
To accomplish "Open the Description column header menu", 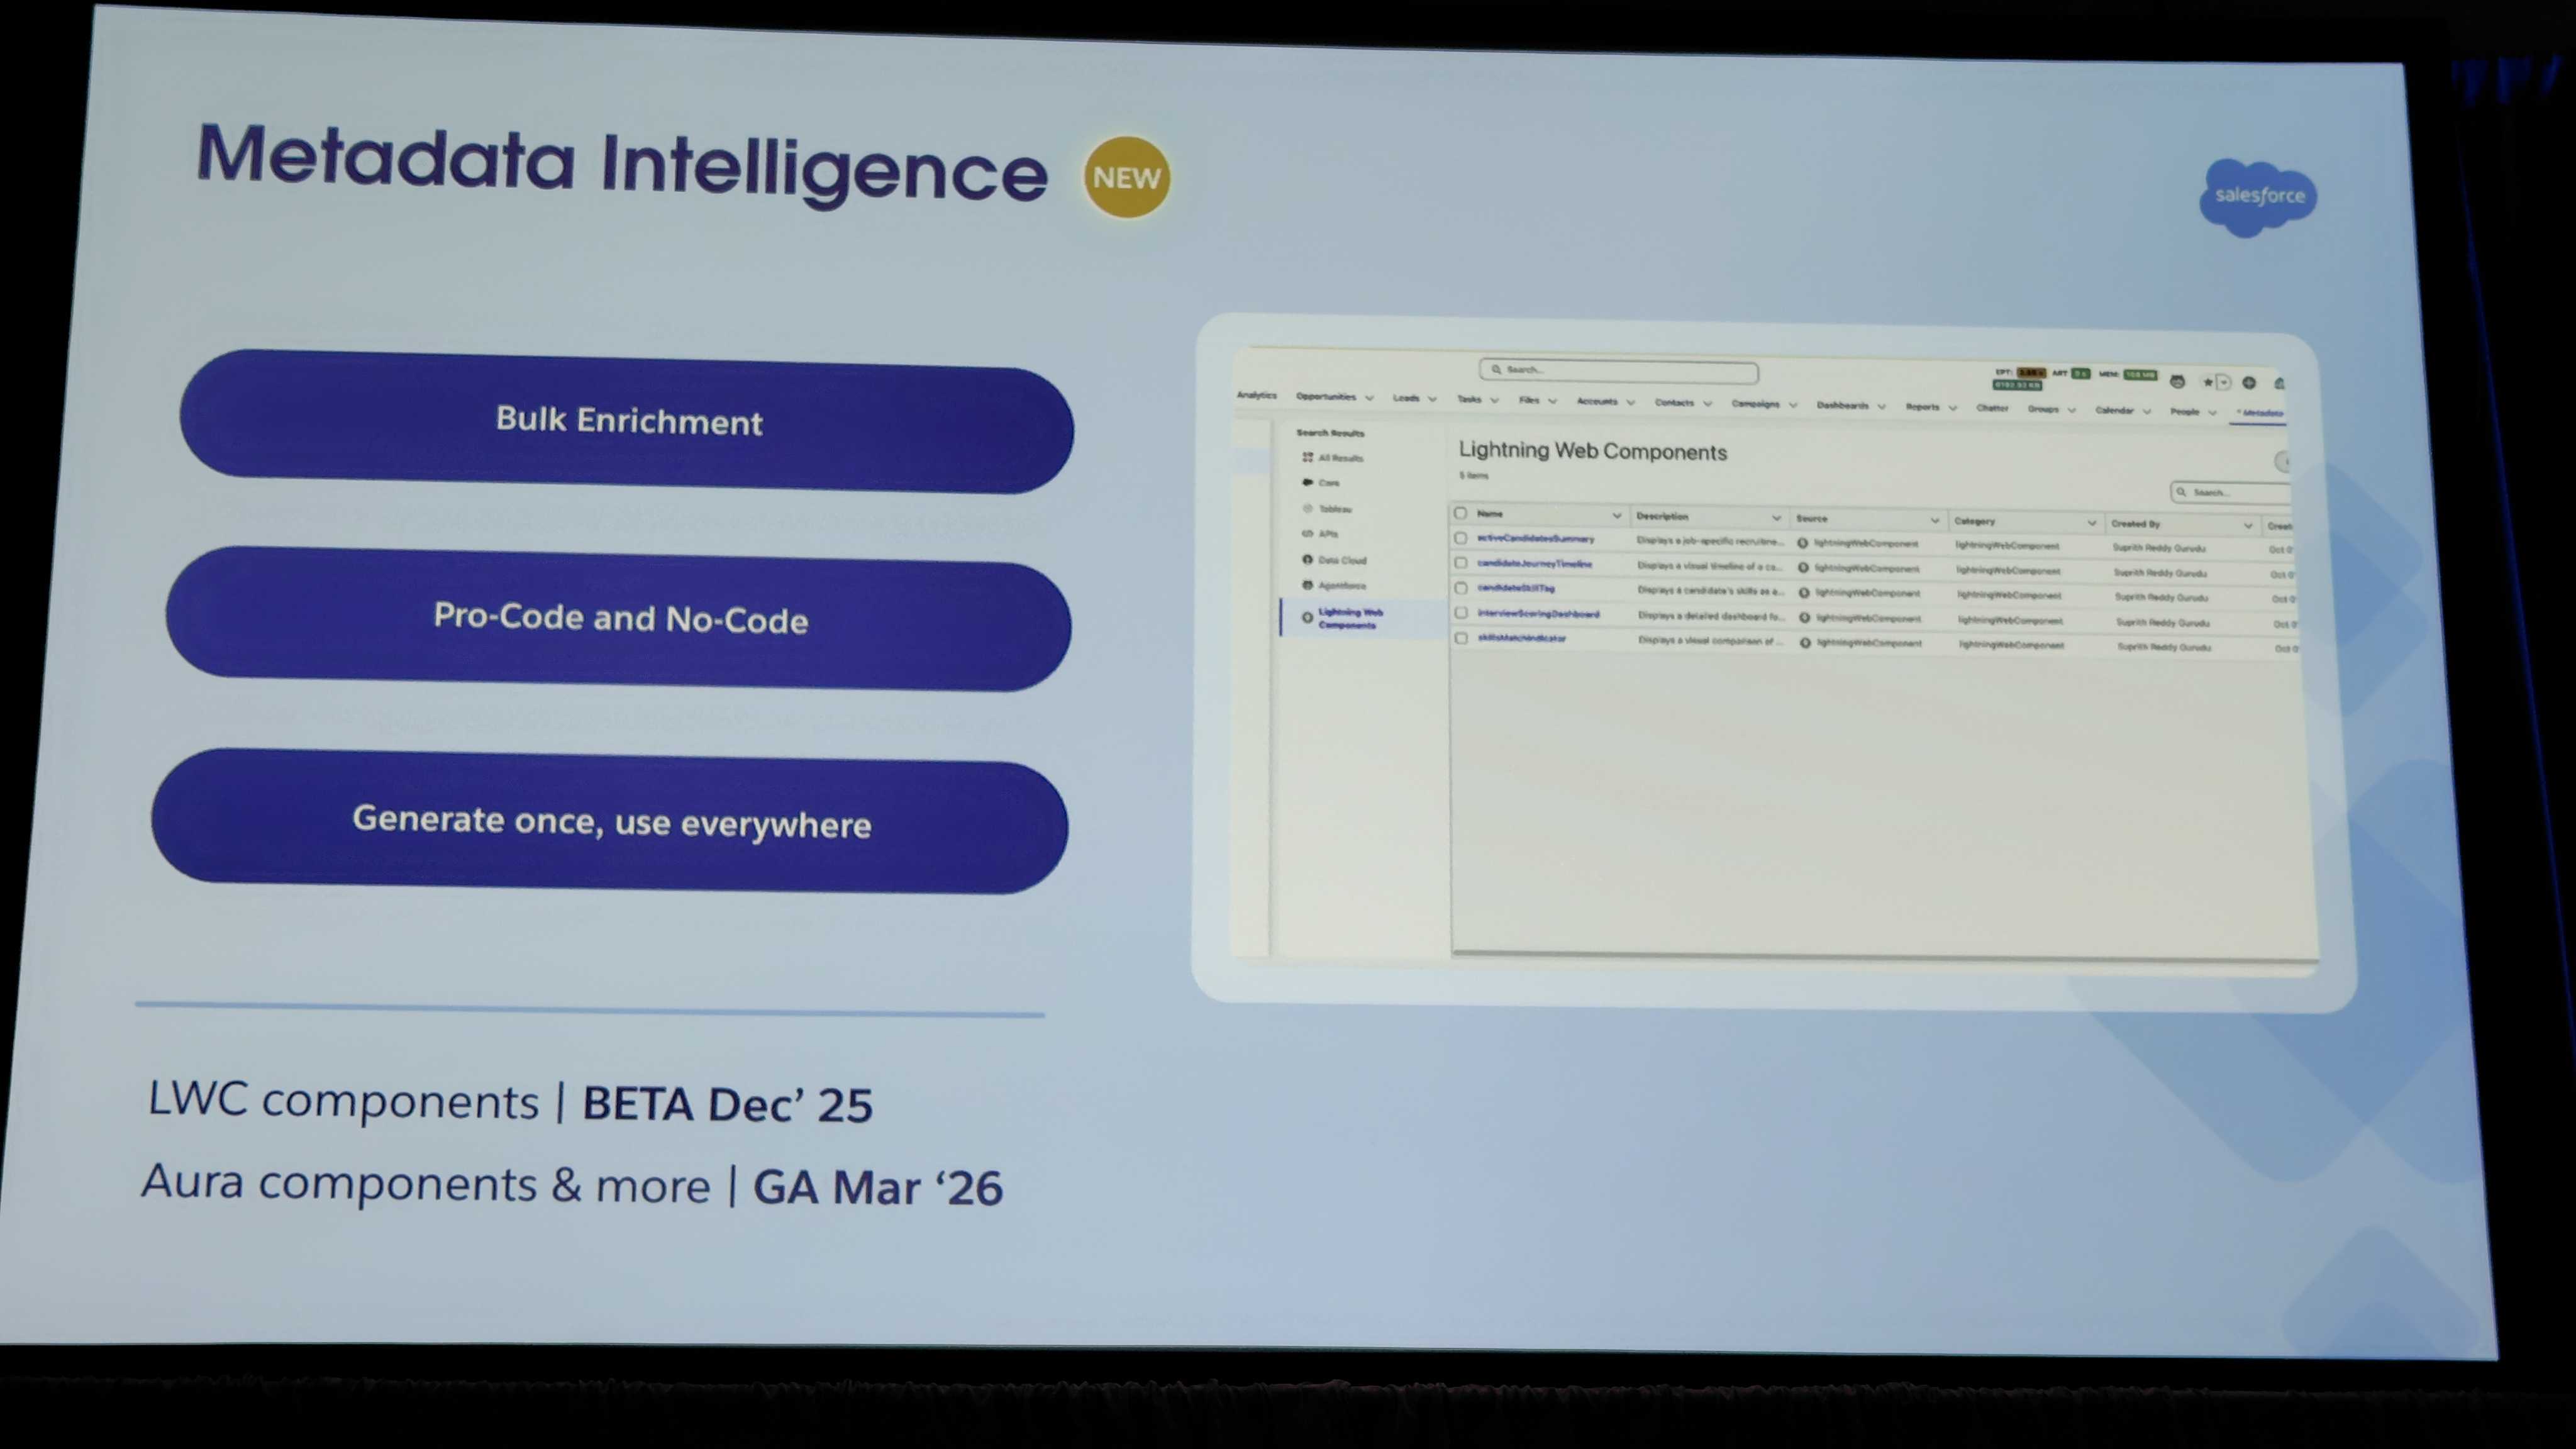I will coord(1776,518).
